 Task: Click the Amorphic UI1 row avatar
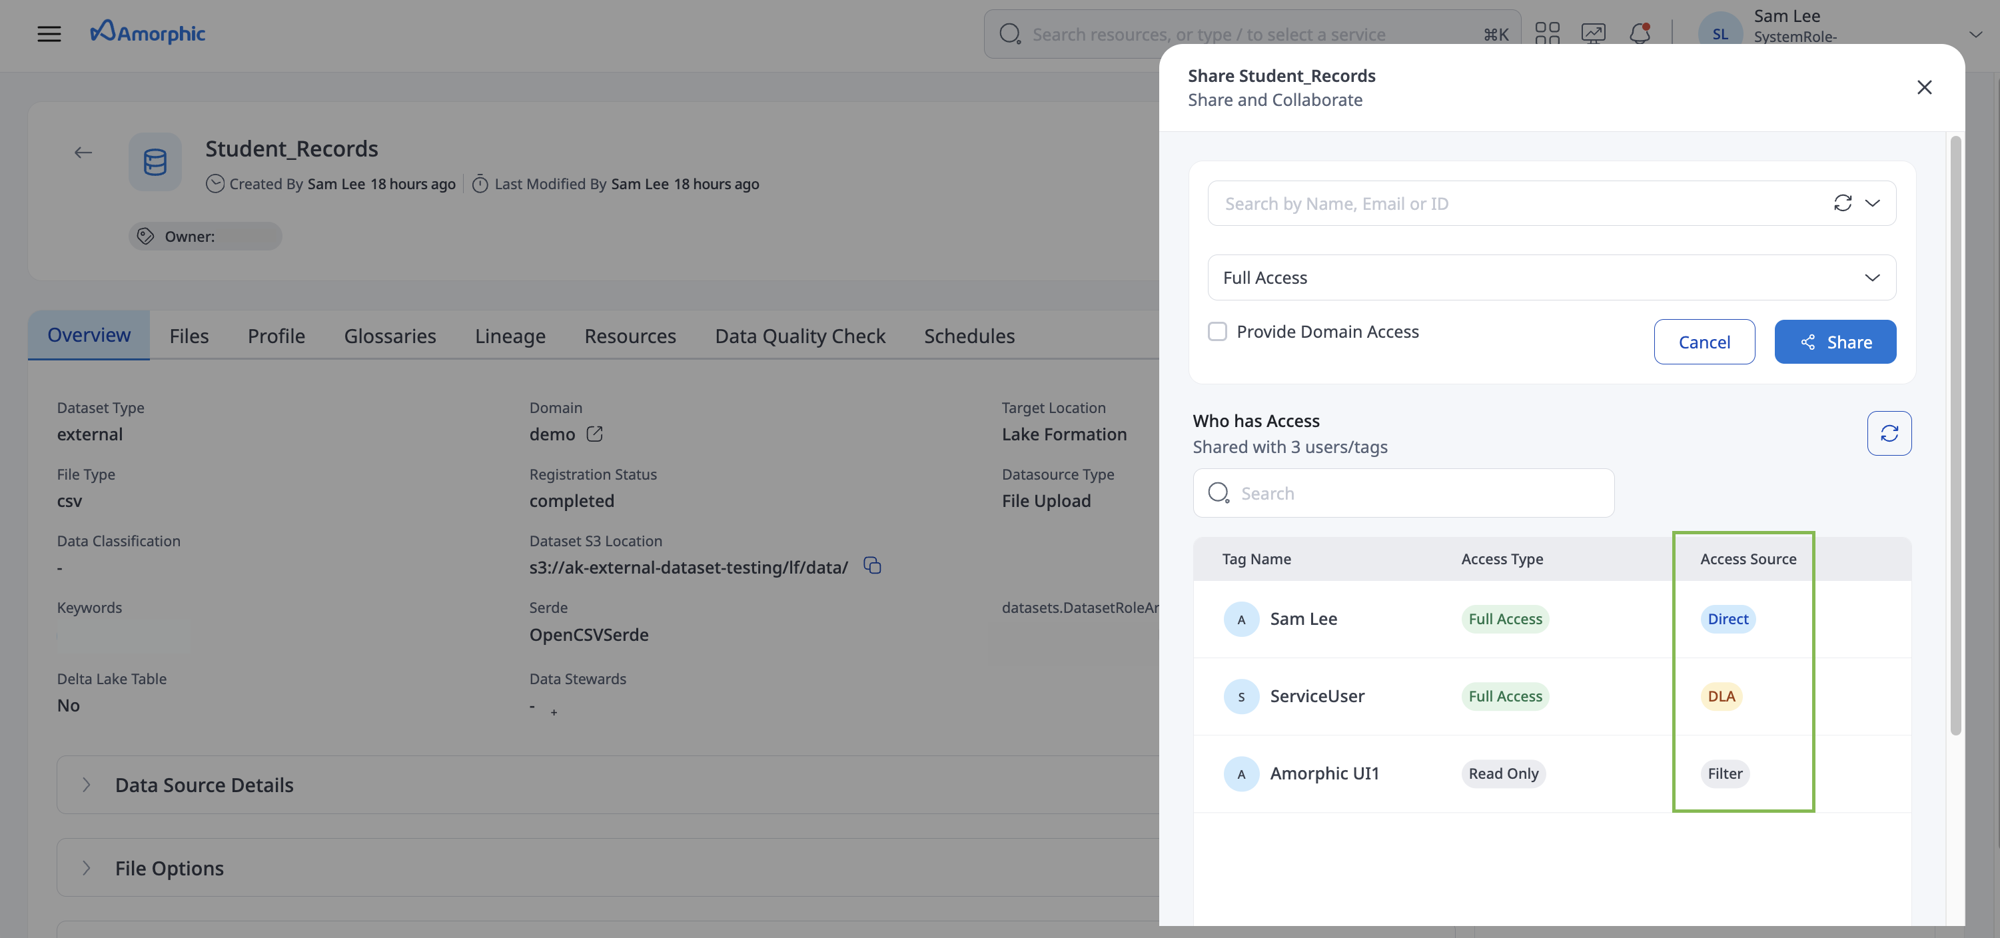pyautogui.click(x=1241, y=774)
